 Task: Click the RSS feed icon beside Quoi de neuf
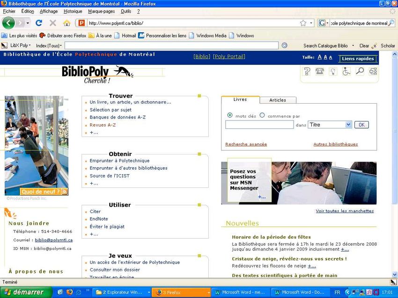65,192
